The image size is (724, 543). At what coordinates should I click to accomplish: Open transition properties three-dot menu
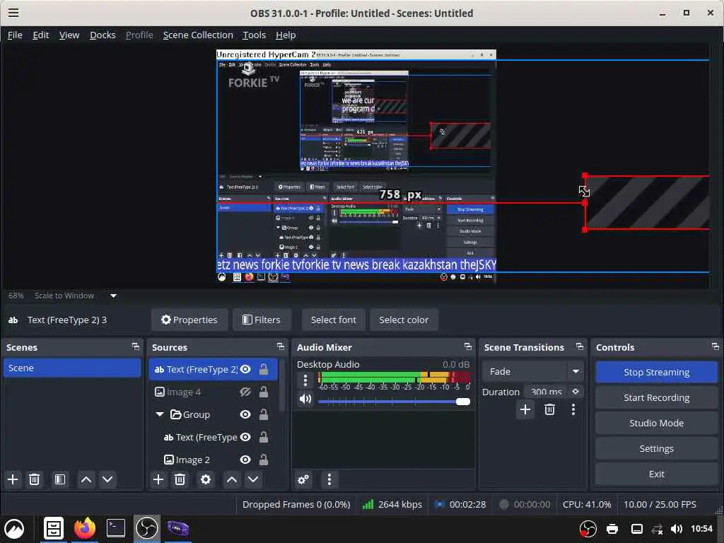click(573, 409)
